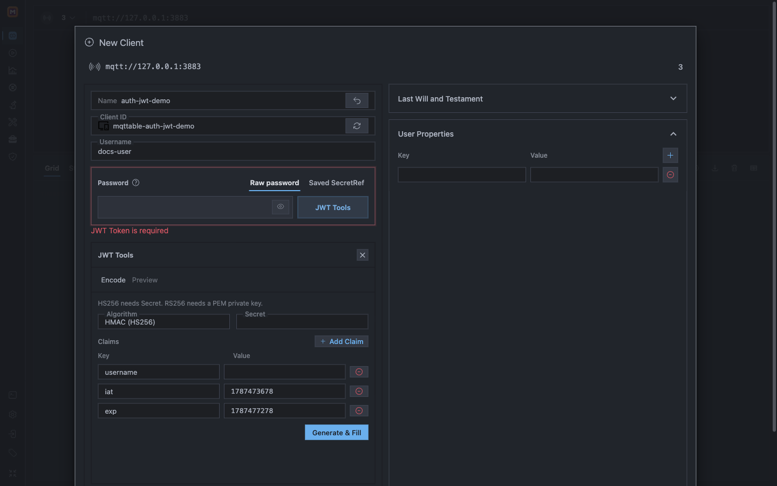This screenshot has height=486, width=777.
Task: Click the mqtt://127.0.0.1:3883 address in the dialog
Action: coord(153,66)
